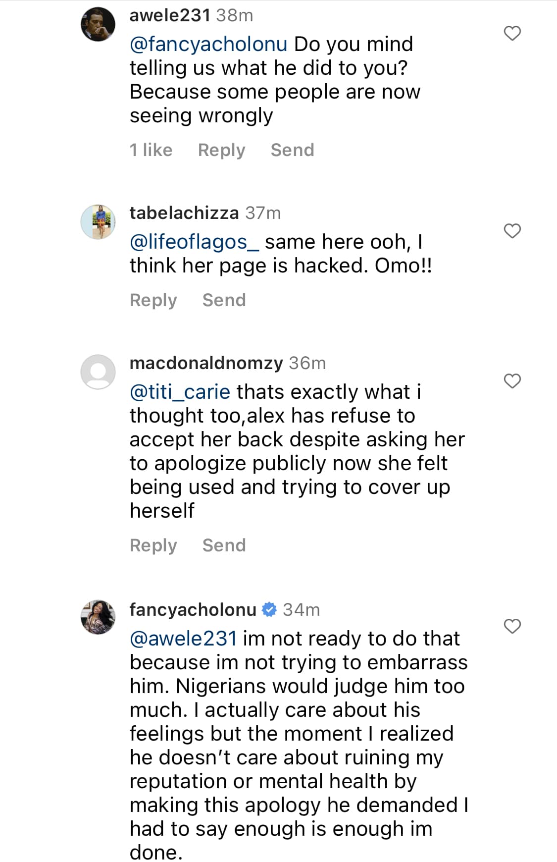Open macdonaldnomzy's default avatar
Screen dimensions: 557x862
[x=98, y=372]
